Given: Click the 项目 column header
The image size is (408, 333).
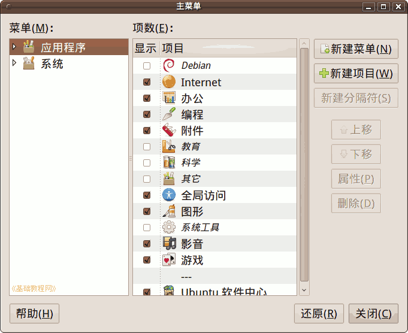Looking at the screenshot, I should [x=228, y=48].
